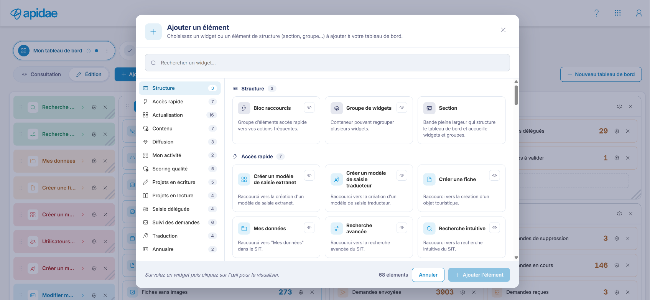650x300 pixels.
Task: Click the Recherche avancée sliders icon
Action: point(337,228)
